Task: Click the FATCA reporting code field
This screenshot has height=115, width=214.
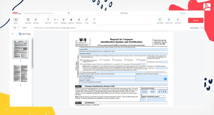Action: tap(162, 68)
